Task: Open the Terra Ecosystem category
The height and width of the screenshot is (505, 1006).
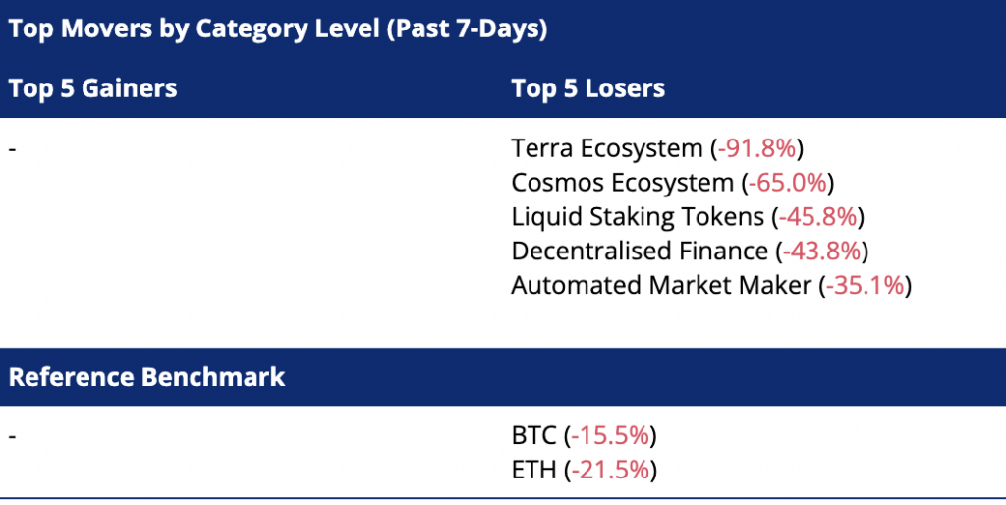Action: pos(607,149)
